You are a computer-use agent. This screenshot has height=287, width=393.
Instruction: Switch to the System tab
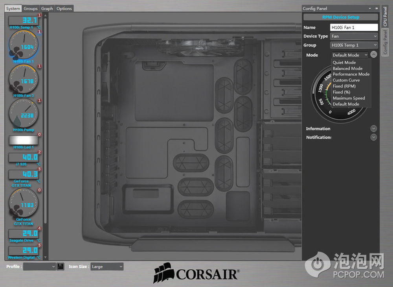[x=13, y=9]
